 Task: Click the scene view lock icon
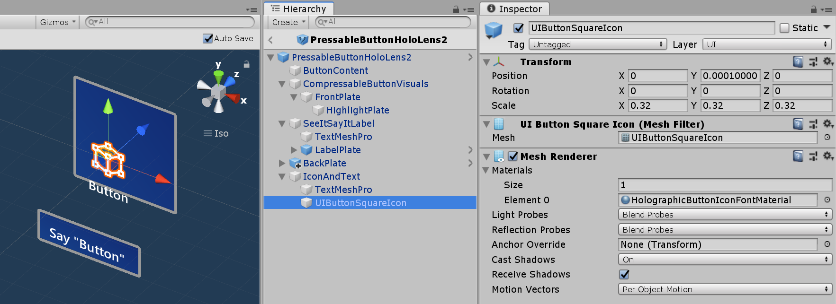pyautogui.click(x=246, y=64)
